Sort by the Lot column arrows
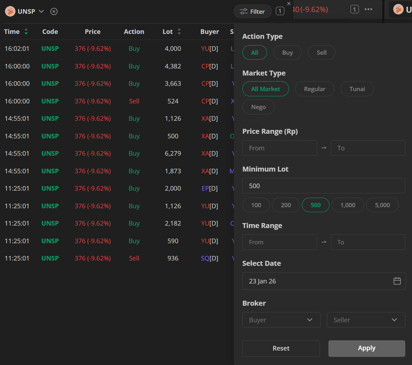This screenshot has height=365, width=412. [179, 32]
